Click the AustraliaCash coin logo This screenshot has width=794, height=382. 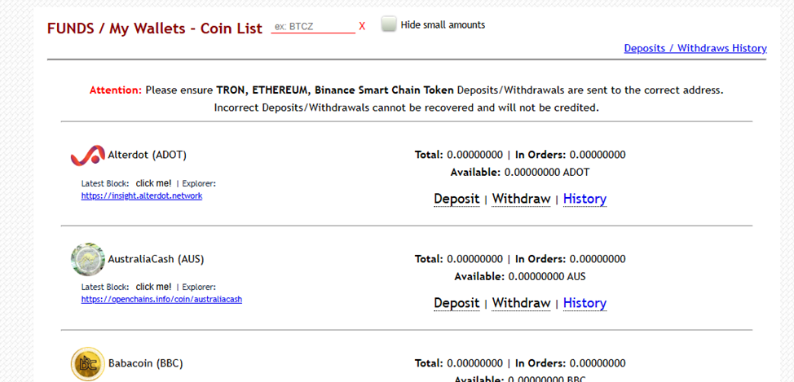click(87, 259)
